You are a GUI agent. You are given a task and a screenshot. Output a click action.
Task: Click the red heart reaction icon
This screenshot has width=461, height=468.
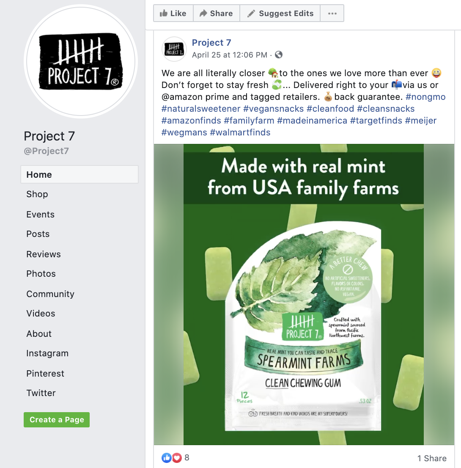(x=177, y=457)
